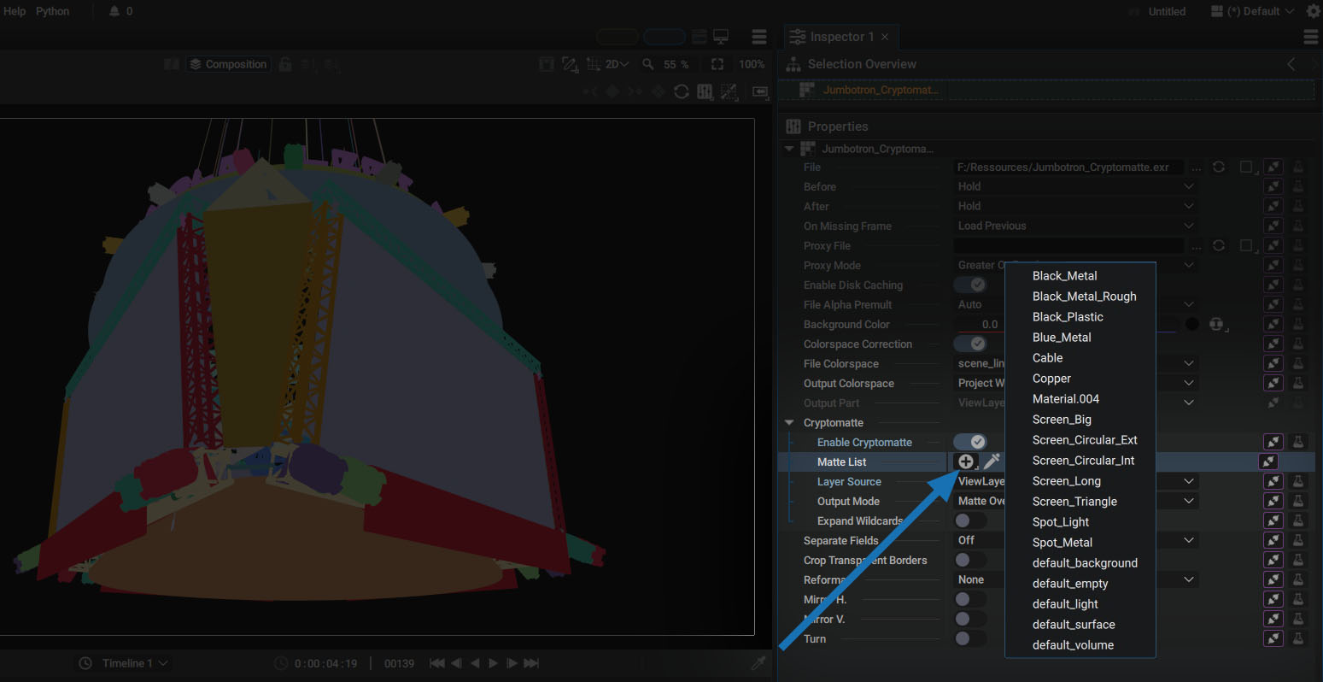Click the reload icon next to File path

pos(1219,168)
